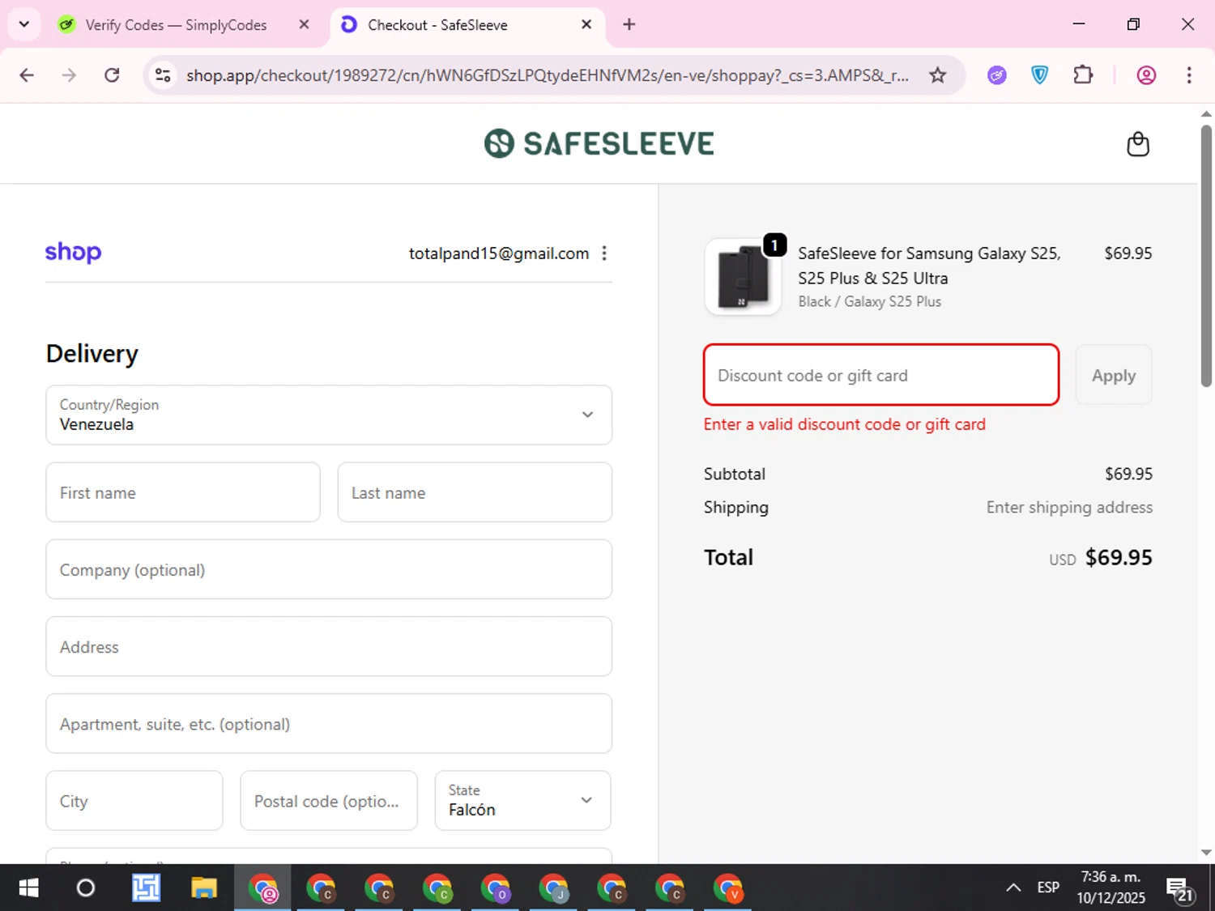The width and height of the screenshot is (1215, 911).
Task: Click the Apartment, suite, etc. field
Action: point(329,723)
